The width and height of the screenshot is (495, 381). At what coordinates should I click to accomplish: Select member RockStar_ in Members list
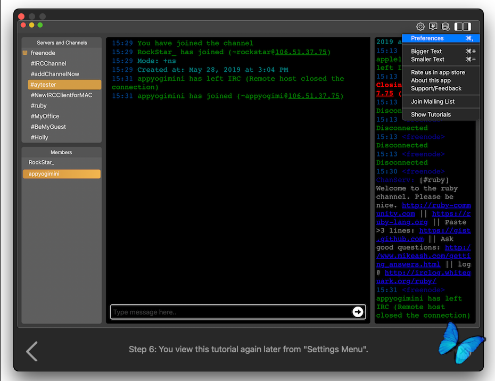[x=42, y=162]
